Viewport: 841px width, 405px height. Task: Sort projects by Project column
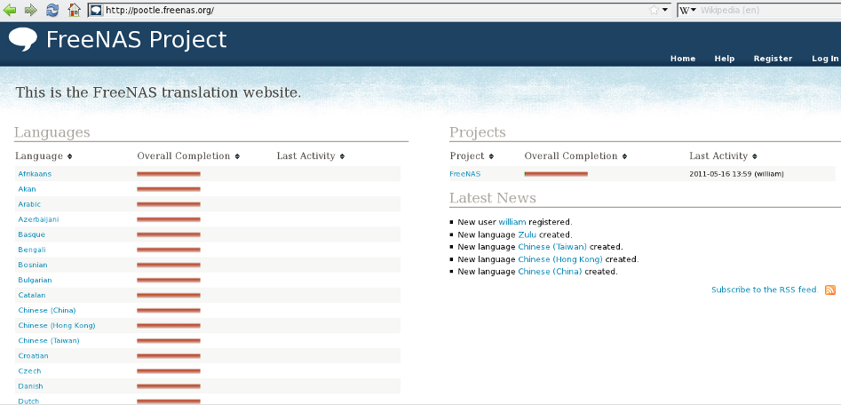[x=472, y=156]
